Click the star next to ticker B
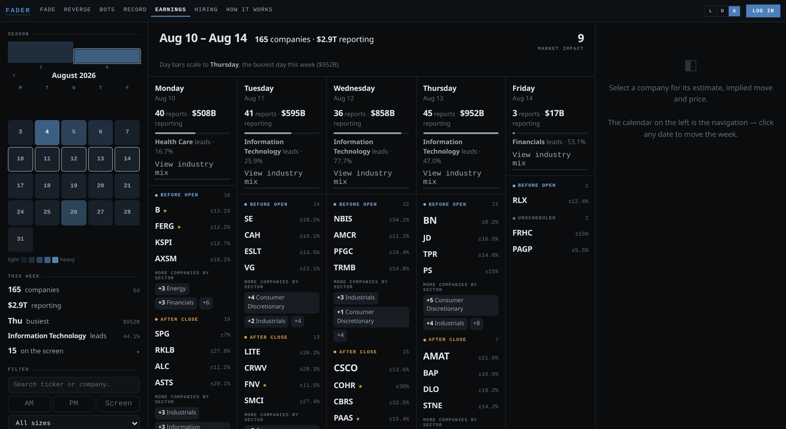This screenshot has width=786, height=429. [x=165, y=211]
